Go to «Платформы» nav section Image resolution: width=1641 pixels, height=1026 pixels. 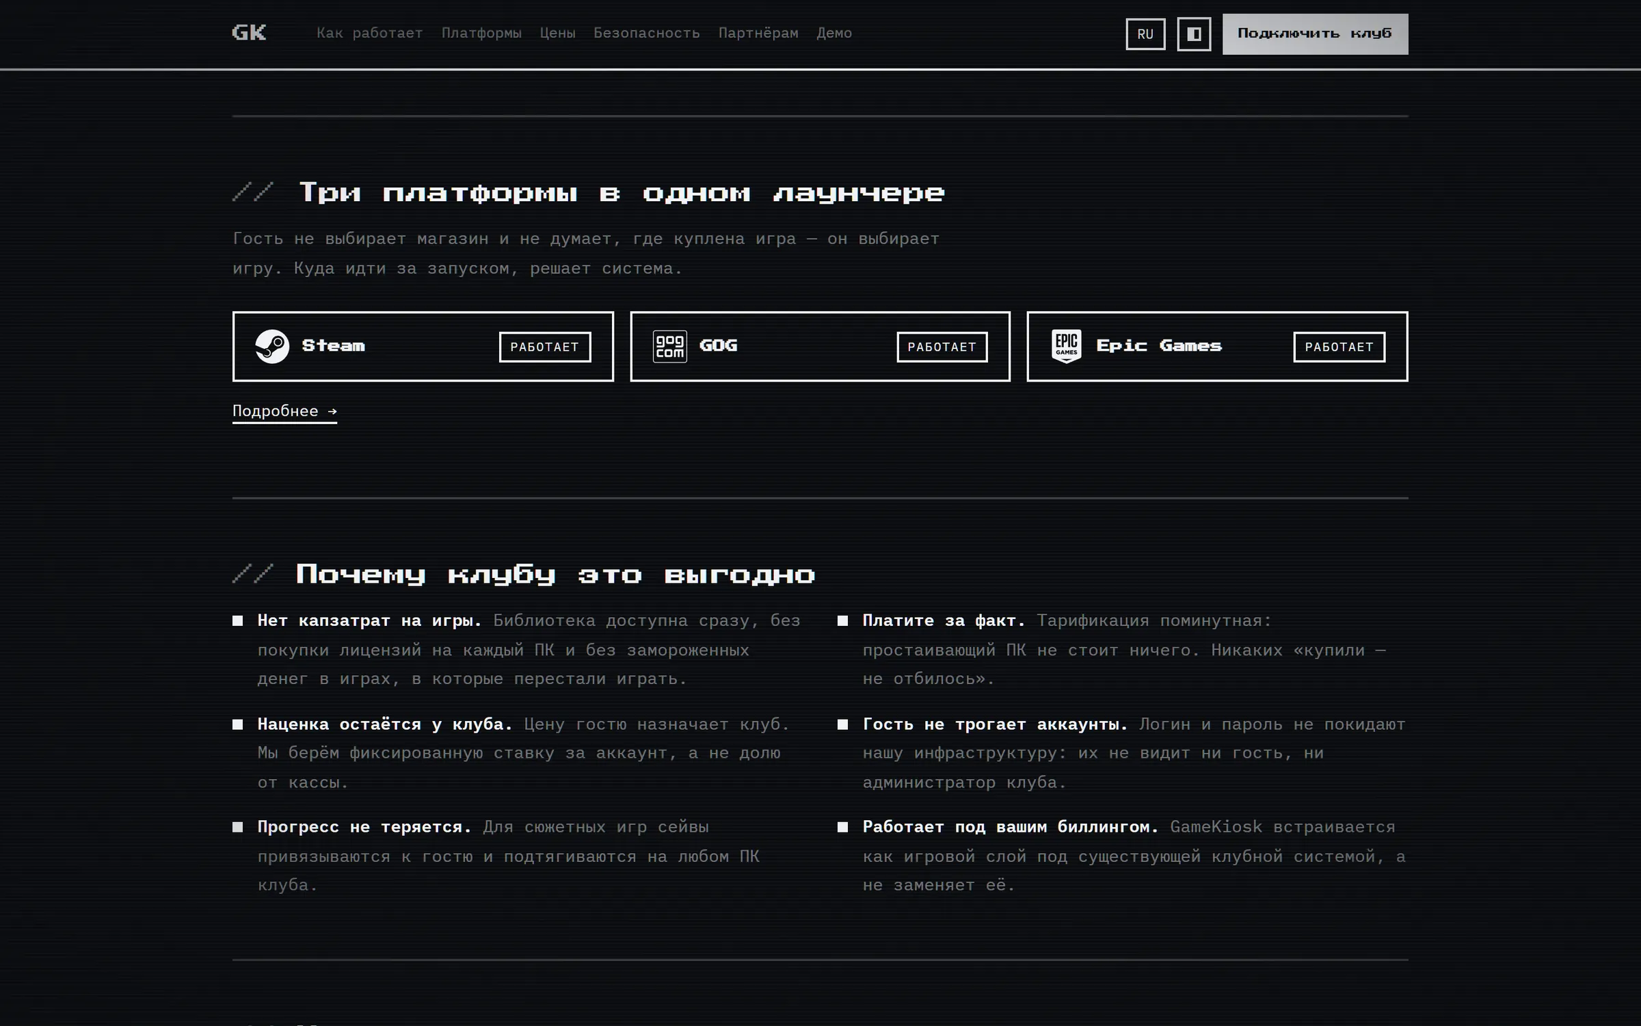coord(481,33)
